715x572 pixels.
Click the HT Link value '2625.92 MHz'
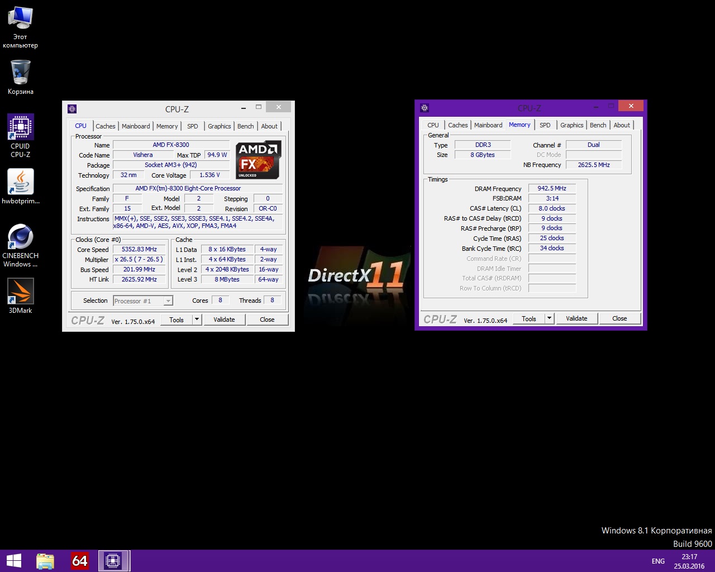[139, 279]
